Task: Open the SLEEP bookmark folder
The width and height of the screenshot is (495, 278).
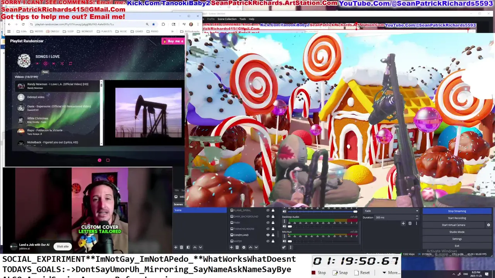Action: click(x=68, y=31)
